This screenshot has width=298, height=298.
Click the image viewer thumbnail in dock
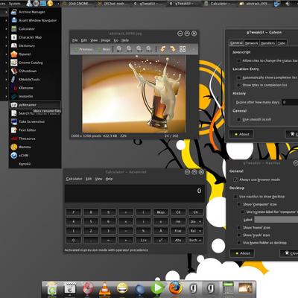coord(245,288)
